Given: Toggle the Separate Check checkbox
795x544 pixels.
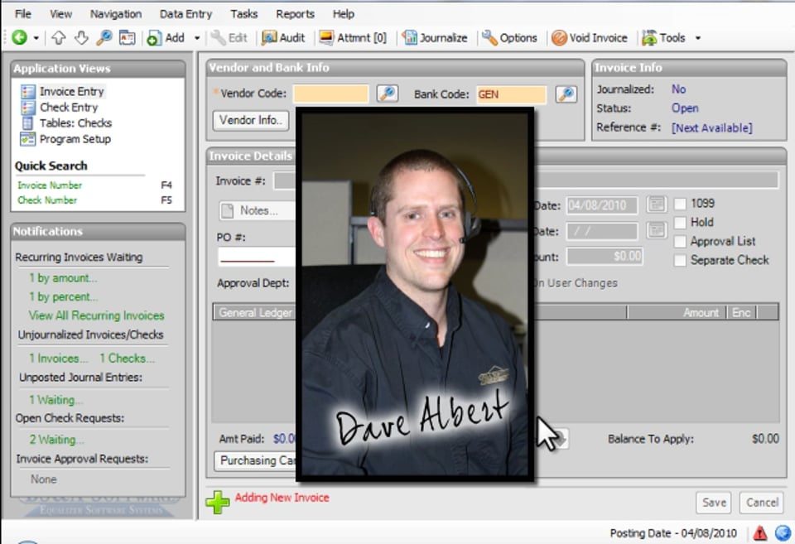Looking at the screenshot, I should (680, 260).
